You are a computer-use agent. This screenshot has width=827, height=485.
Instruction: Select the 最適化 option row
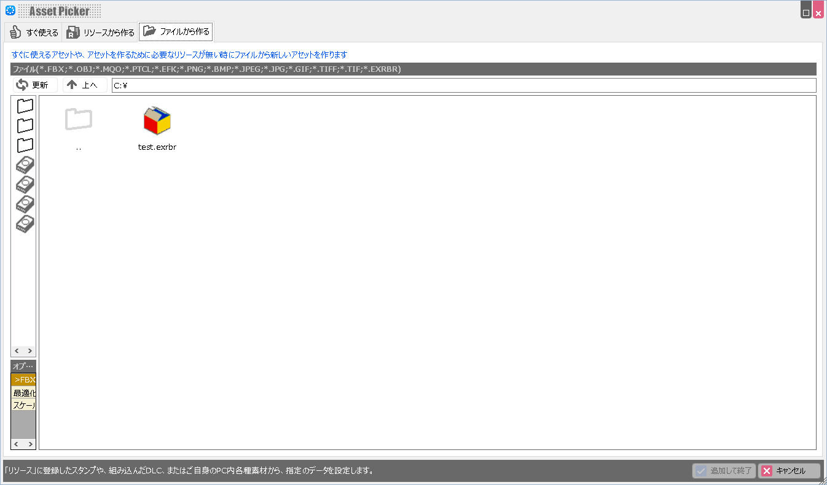tap(23, 392)
